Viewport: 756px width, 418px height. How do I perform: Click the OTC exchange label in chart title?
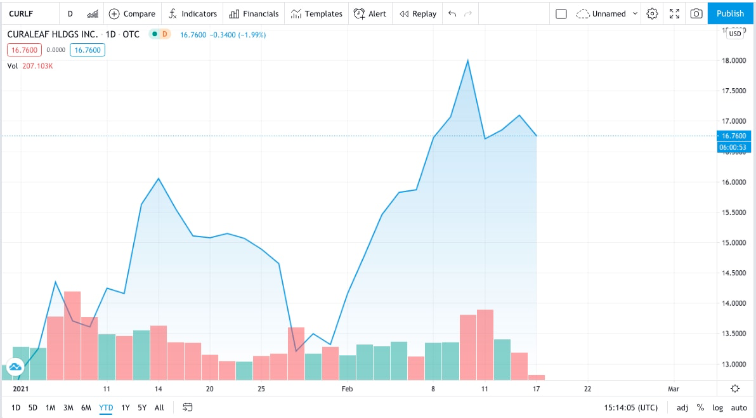(131, 34)
